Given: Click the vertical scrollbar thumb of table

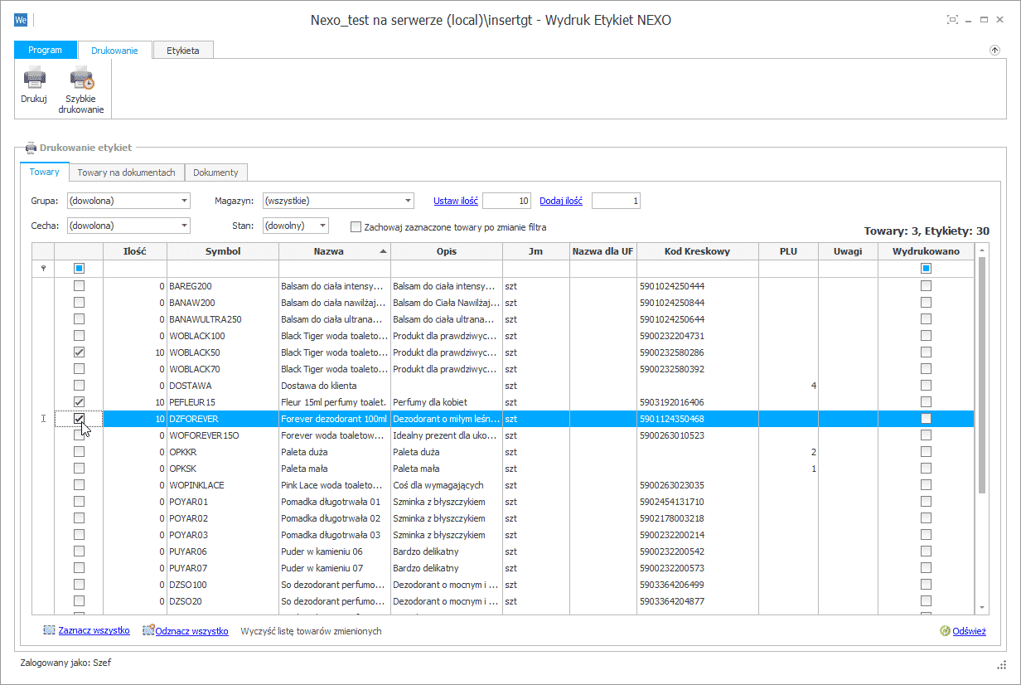Looking at the screenshot, I should [x=983, y=375].
